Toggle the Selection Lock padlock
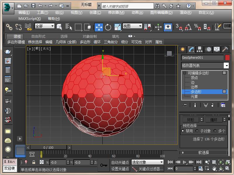 coord(34,162)
